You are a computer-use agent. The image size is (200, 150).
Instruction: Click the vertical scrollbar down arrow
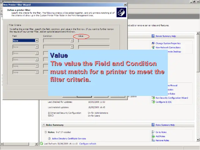click(x=198, y=140)
